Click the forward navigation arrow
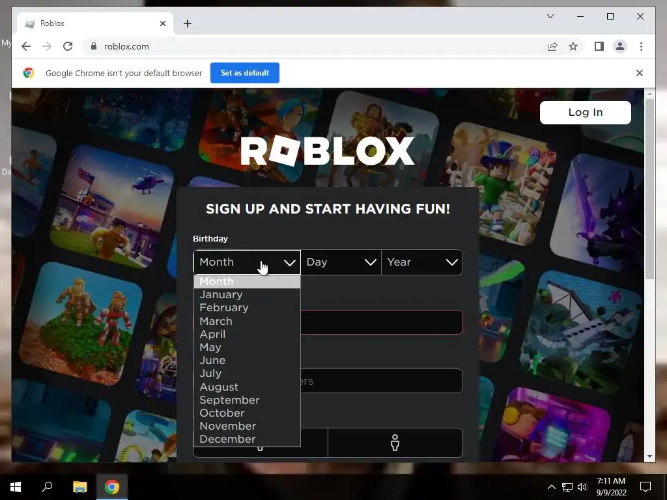The width and height of the screenshot is (667, 500). click(x=47, y=46)
